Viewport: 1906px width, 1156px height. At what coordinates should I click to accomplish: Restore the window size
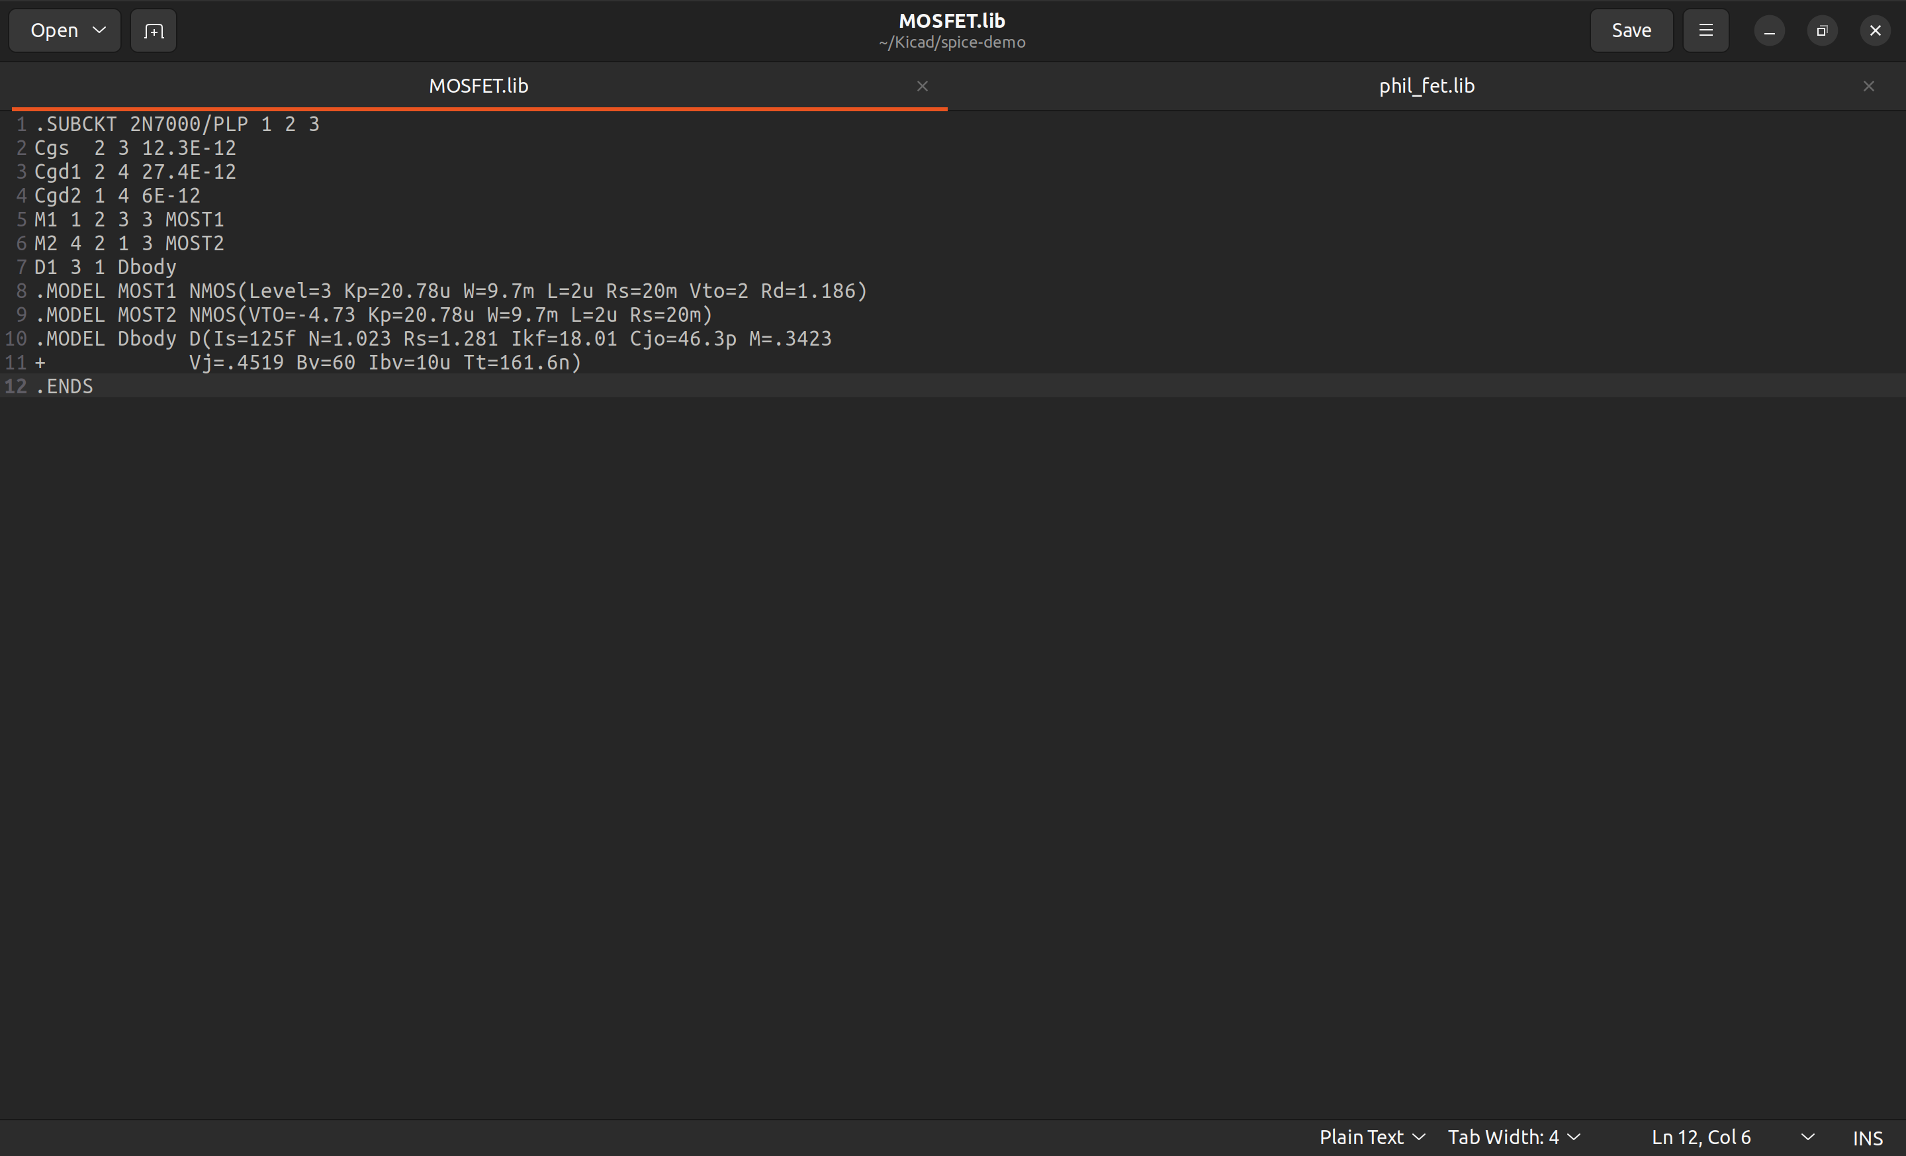tap(1822, 31)
